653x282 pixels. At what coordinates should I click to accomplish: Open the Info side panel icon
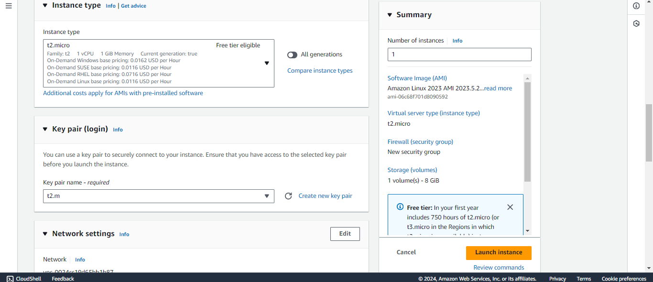tap(636, 6)
